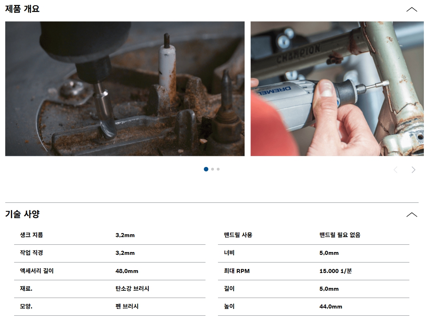Select the 높이 label
Screen dimensions: 442x323
pyautogui.click(x=229, y=306)
